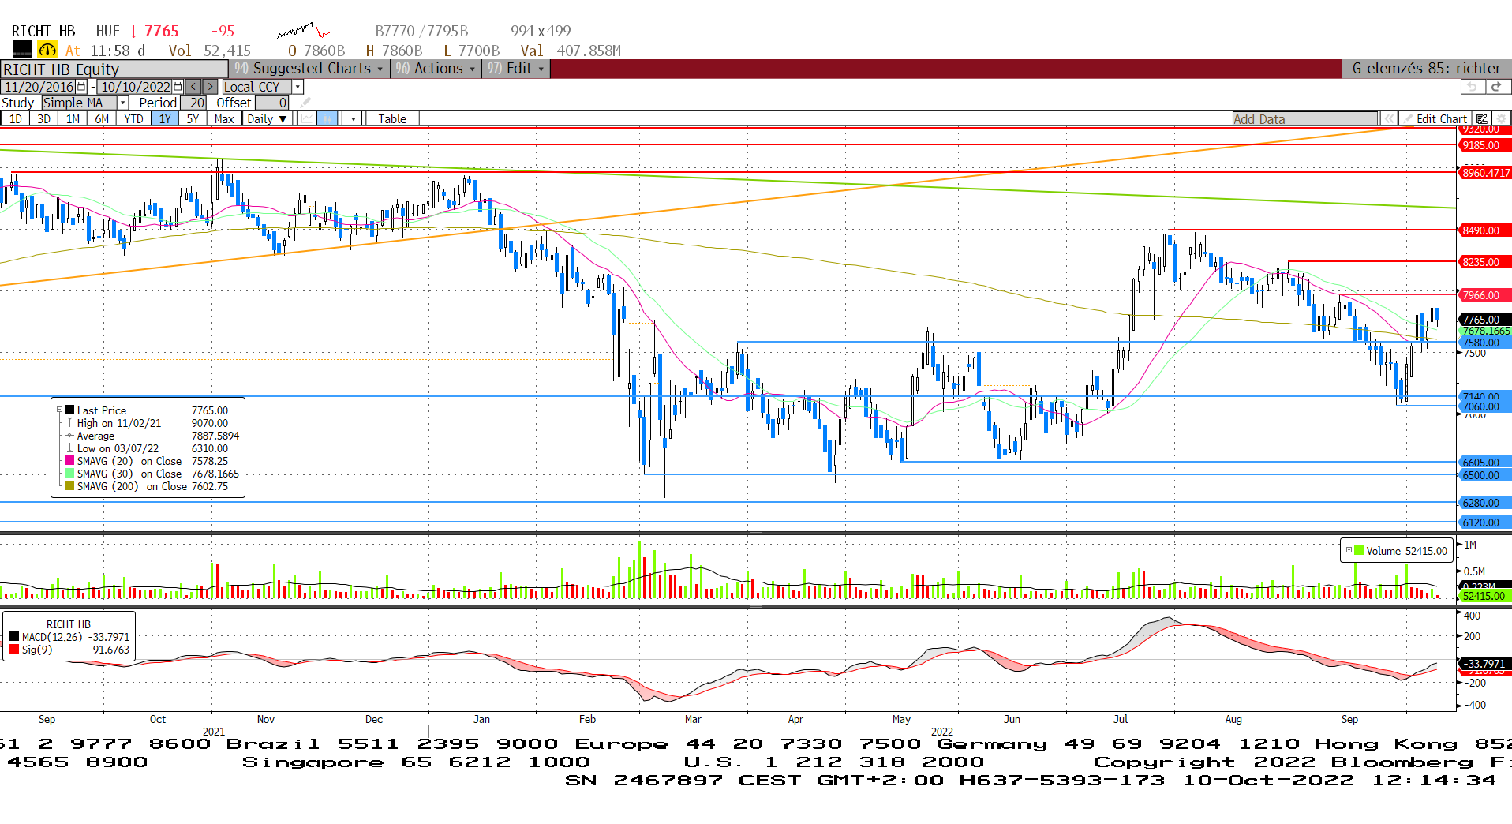Click the Volume legend green icon

[1359, 551]
